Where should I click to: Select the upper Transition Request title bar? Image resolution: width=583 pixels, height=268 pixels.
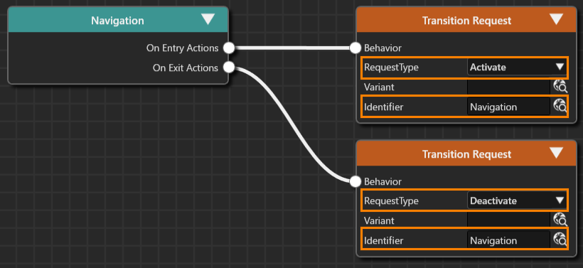[x=466, y=20]
